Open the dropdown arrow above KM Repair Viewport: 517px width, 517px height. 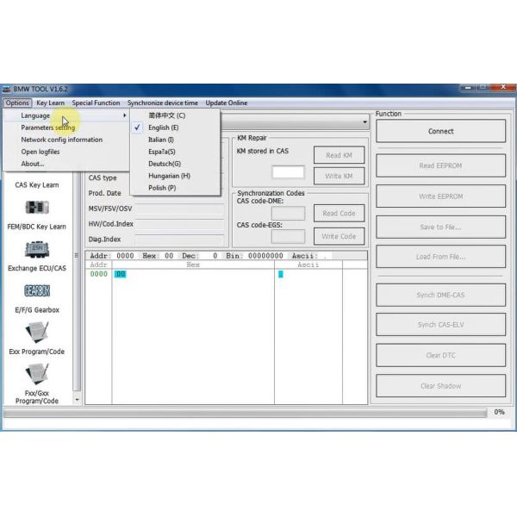[364, 124]
